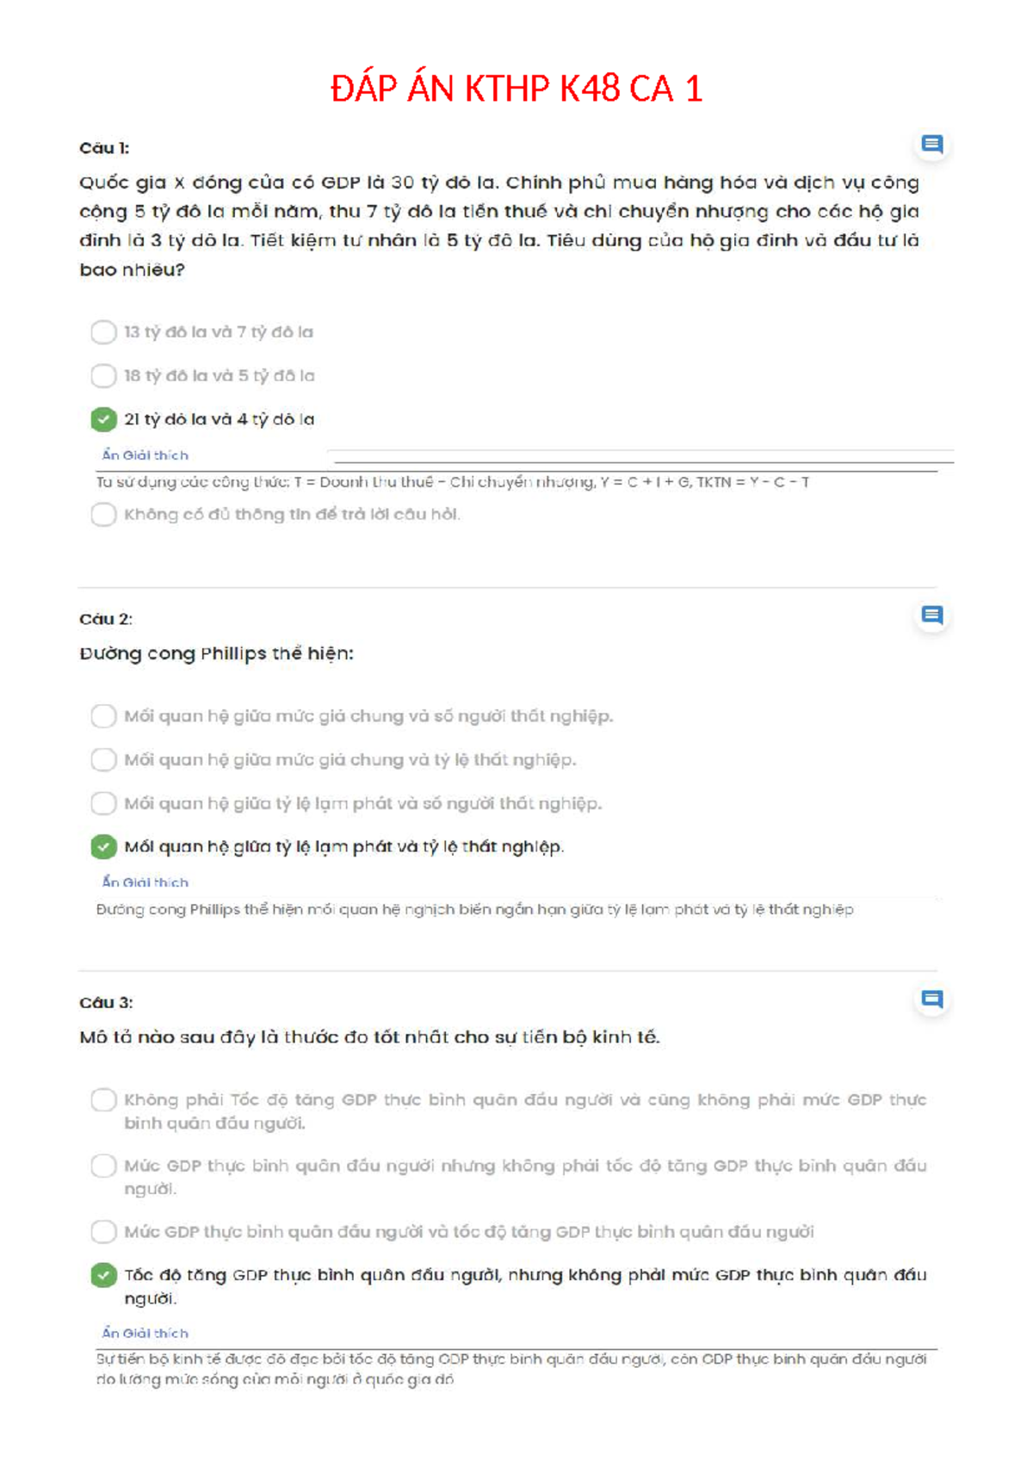1033x1460 pixels.
Task: Collapse 'Ẩn Giải thích' for Câu 3
Action: (x=145, y=1333)
